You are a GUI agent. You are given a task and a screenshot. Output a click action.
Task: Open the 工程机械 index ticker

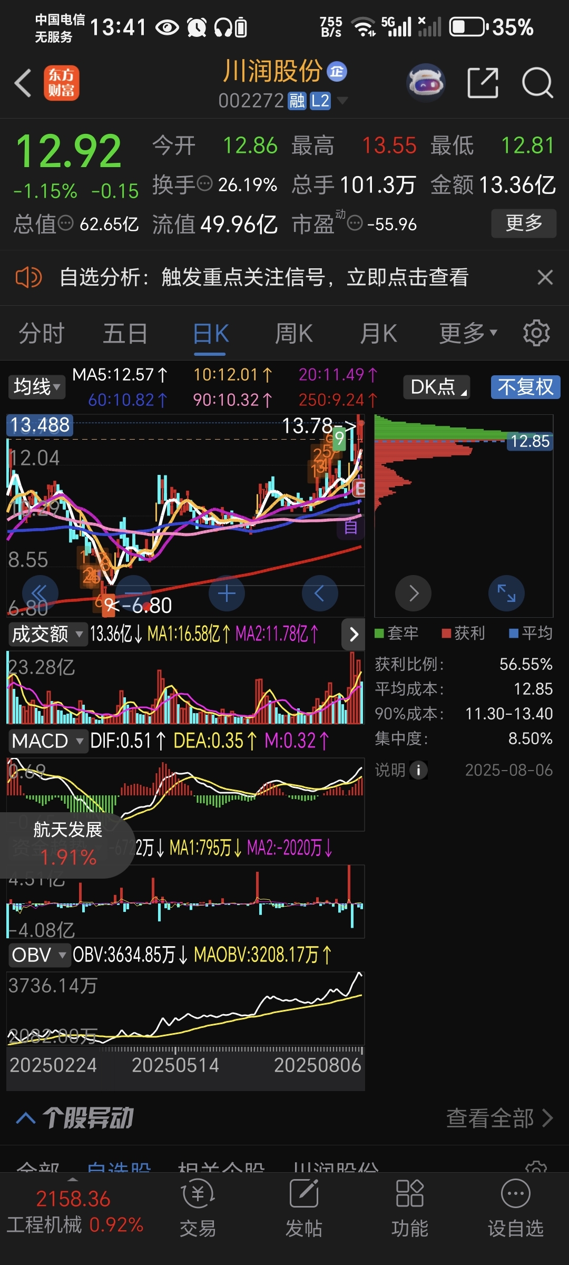click(75, 1212)
